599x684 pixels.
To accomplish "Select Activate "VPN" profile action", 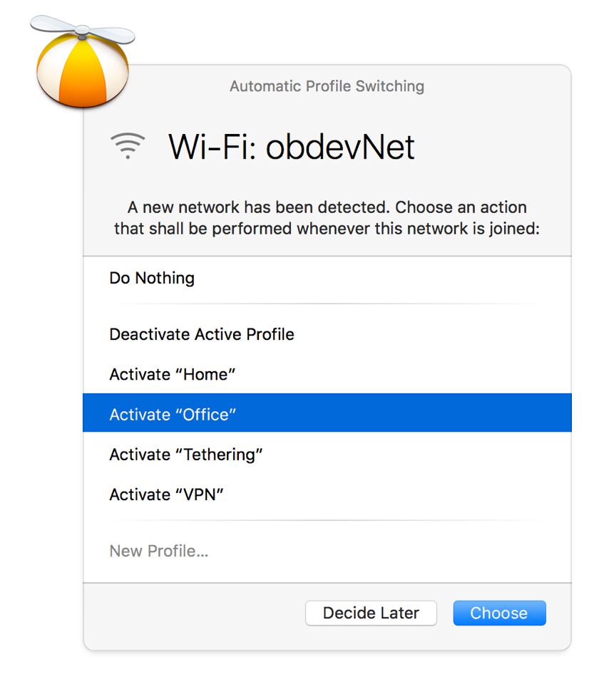I will click(x=327, y=494).
